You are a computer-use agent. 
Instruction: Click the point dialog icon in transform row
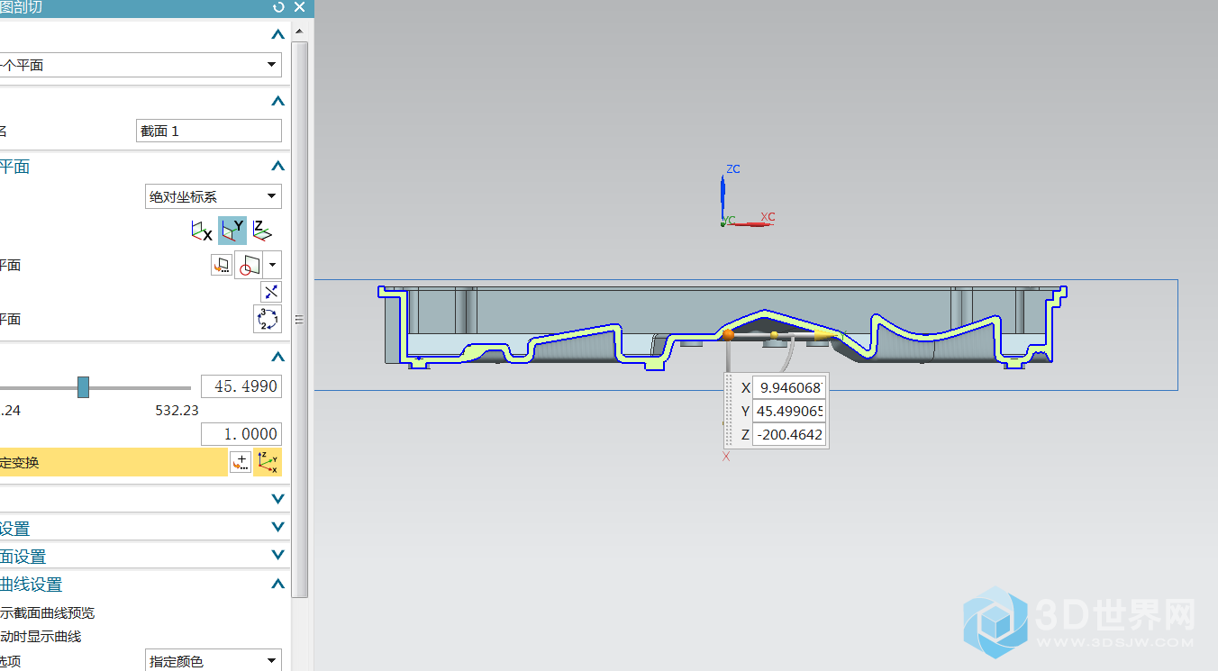click(x=241, y=462)
